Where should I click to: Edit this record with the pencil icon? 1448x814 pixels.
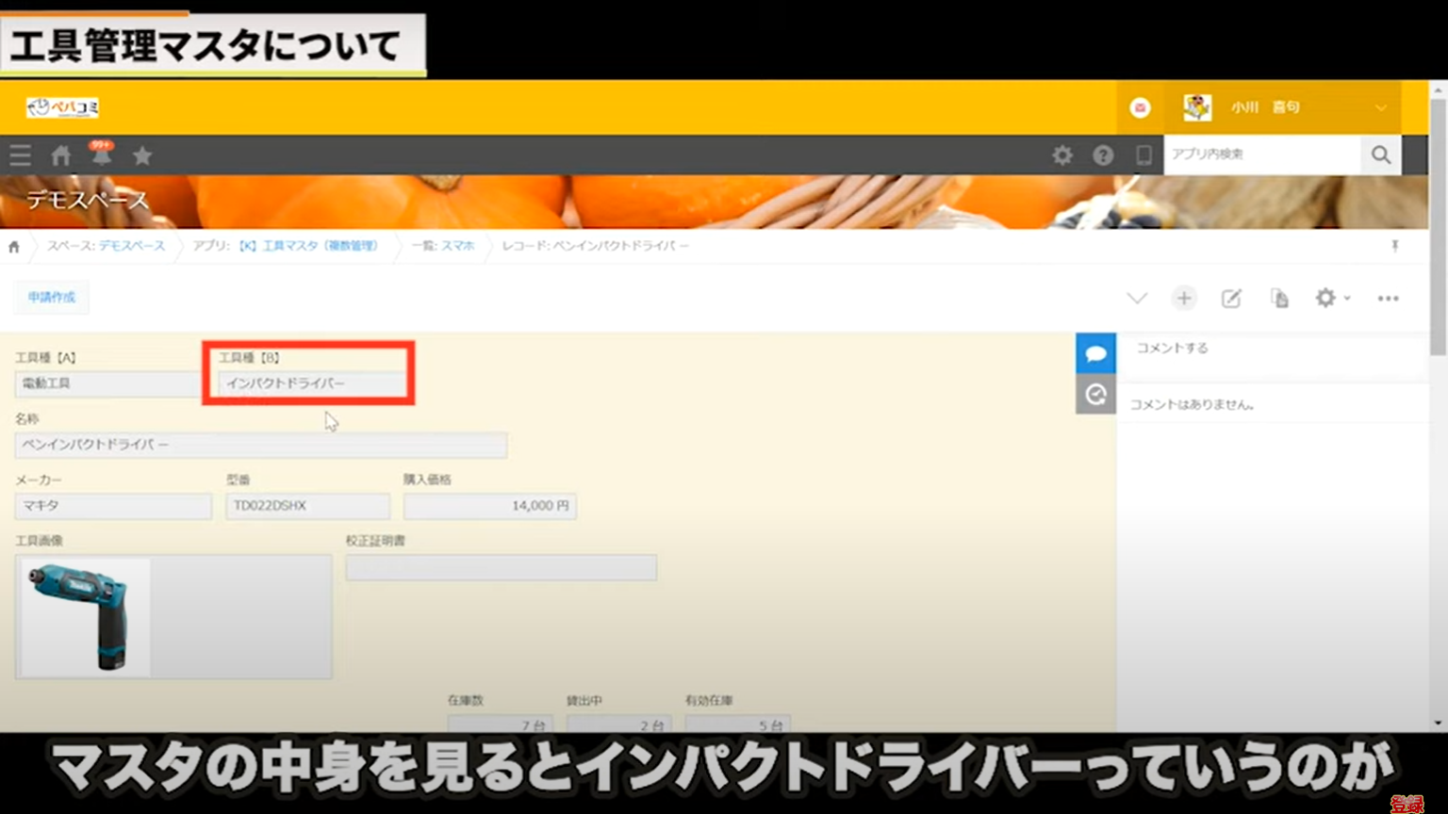click(x=1231, y=298)
